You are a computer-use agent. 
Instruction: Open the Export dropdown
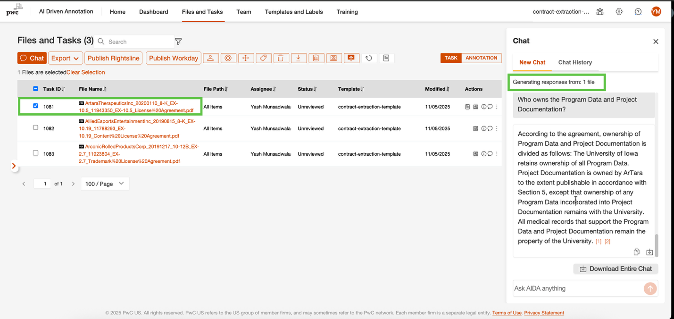coord(65,58)
